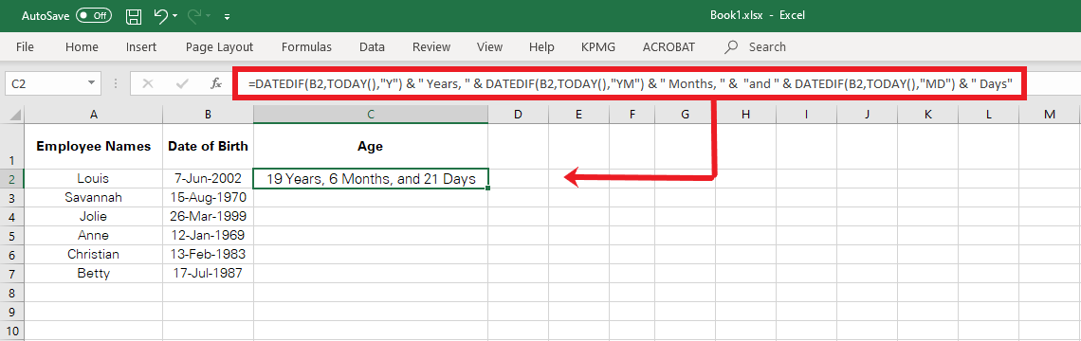Open the KPMG tab
This screenshot has height=341, width=1081.
pyautogui.click(x=597, y=46)
